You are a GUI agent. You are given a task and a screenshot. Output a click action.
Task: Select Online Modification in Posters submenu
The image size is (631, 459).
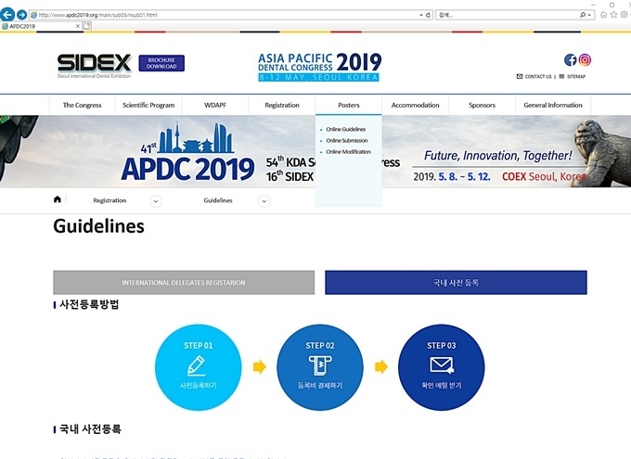(348, 152)
